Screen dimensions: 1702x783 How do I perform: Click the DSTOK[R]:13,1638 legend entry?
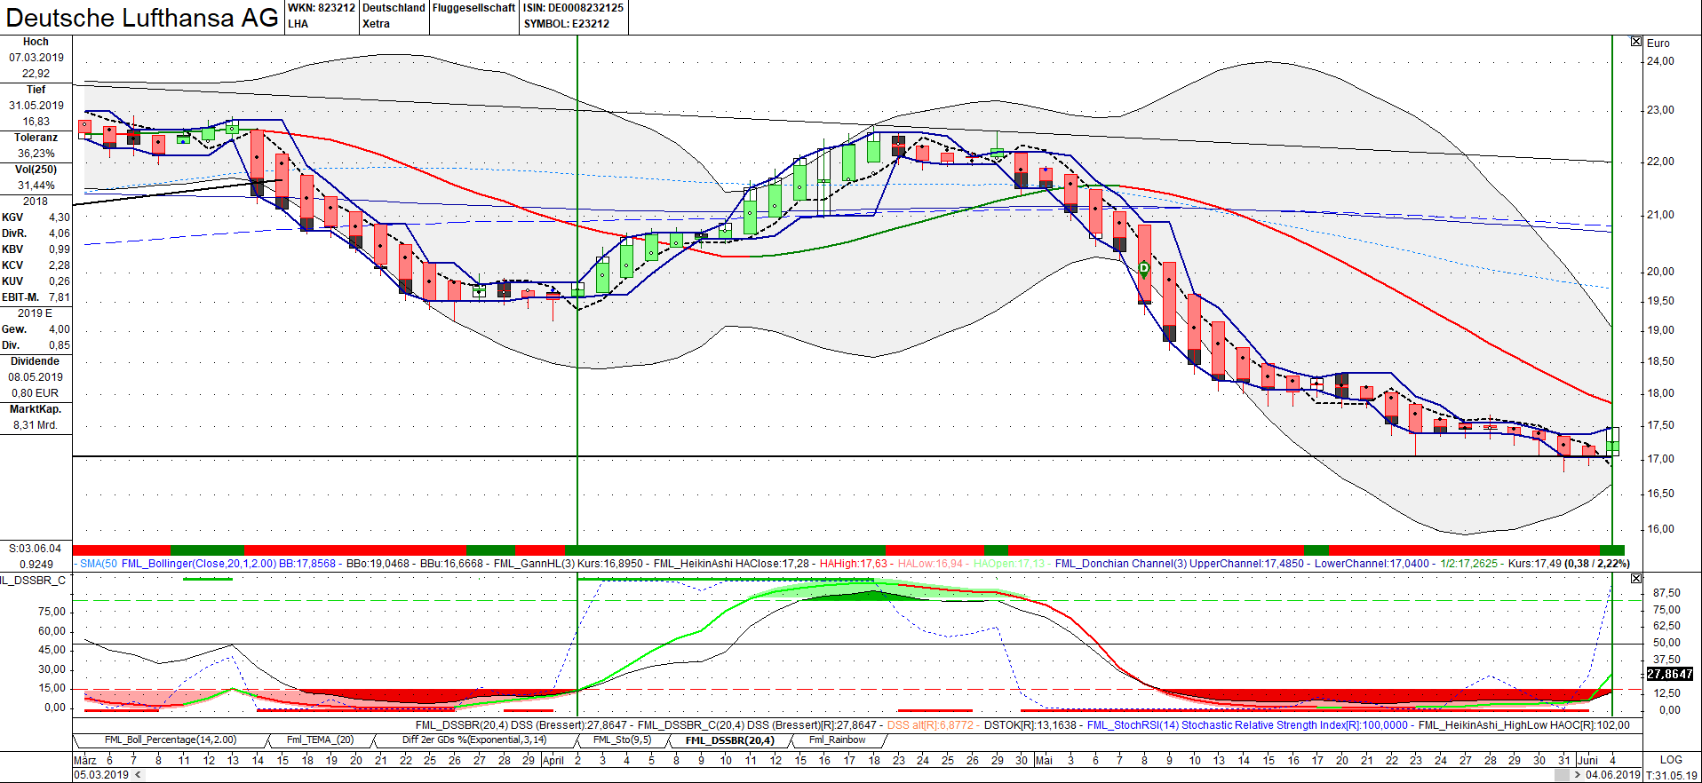[x=1030, y=724]
